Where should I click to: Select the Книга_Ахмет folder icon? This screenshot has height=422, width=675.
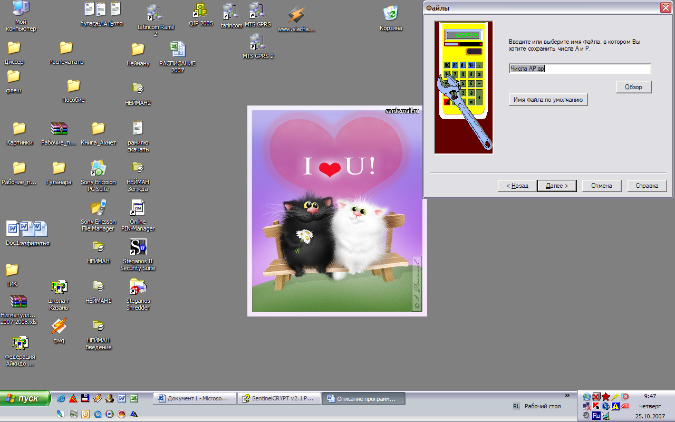[x=98, y=133]
